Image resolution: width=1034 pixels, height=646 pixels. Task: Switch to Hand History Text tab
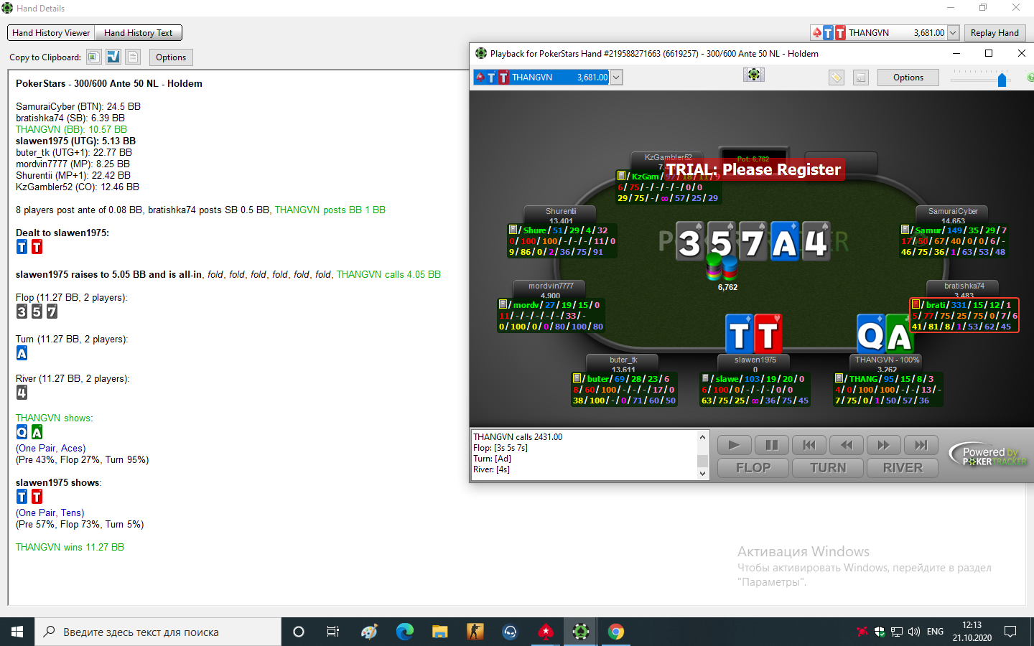(x=138, y=33)
